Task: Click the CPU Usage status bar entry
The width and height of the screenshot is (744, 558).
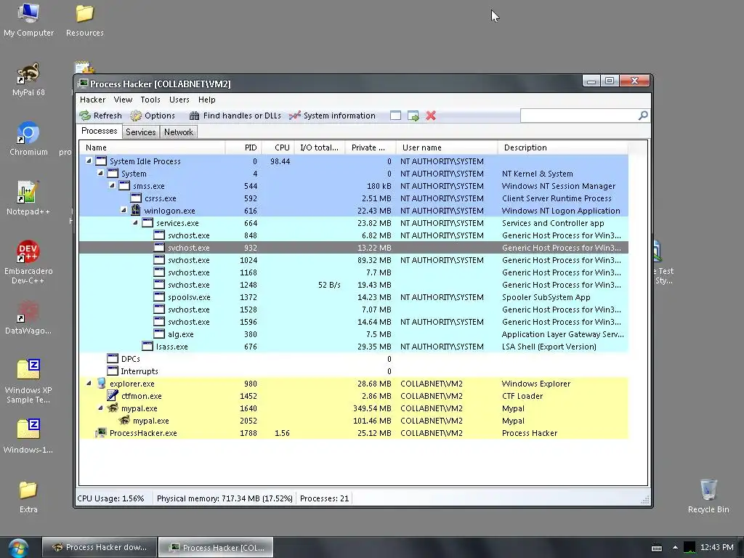Action: (x=110, y=498)
